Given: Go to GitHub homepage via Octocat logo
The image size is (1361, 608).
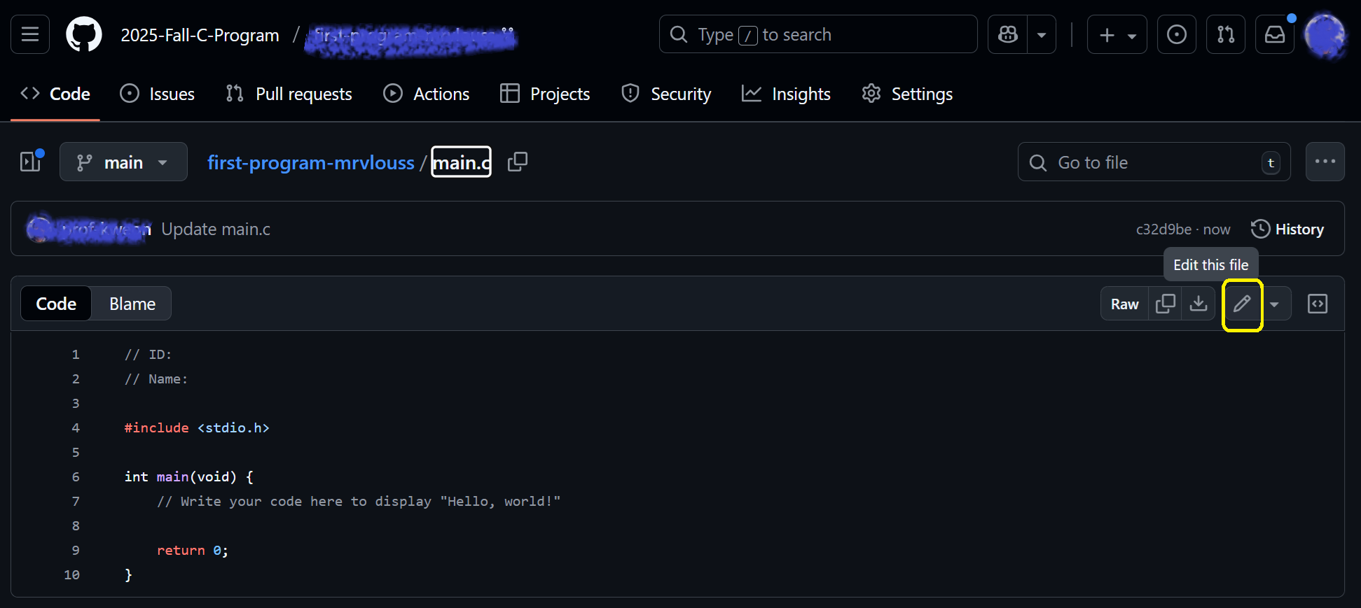Looking at the screenshot, I should [x=84, y=34].
